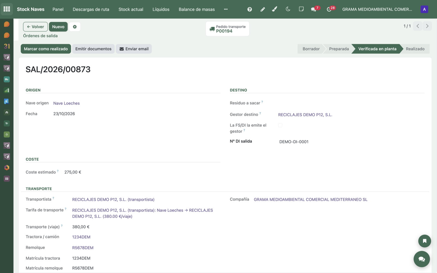Open the orange hexagon app in sidebar
437x273 pixels.
7,168
